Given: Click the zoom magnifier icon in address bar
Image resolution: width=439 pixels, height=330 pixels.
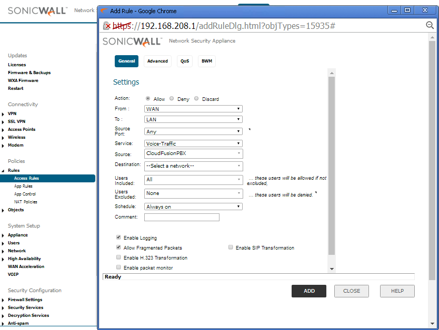Looking at the screenshot, I should tap(430, 26).
